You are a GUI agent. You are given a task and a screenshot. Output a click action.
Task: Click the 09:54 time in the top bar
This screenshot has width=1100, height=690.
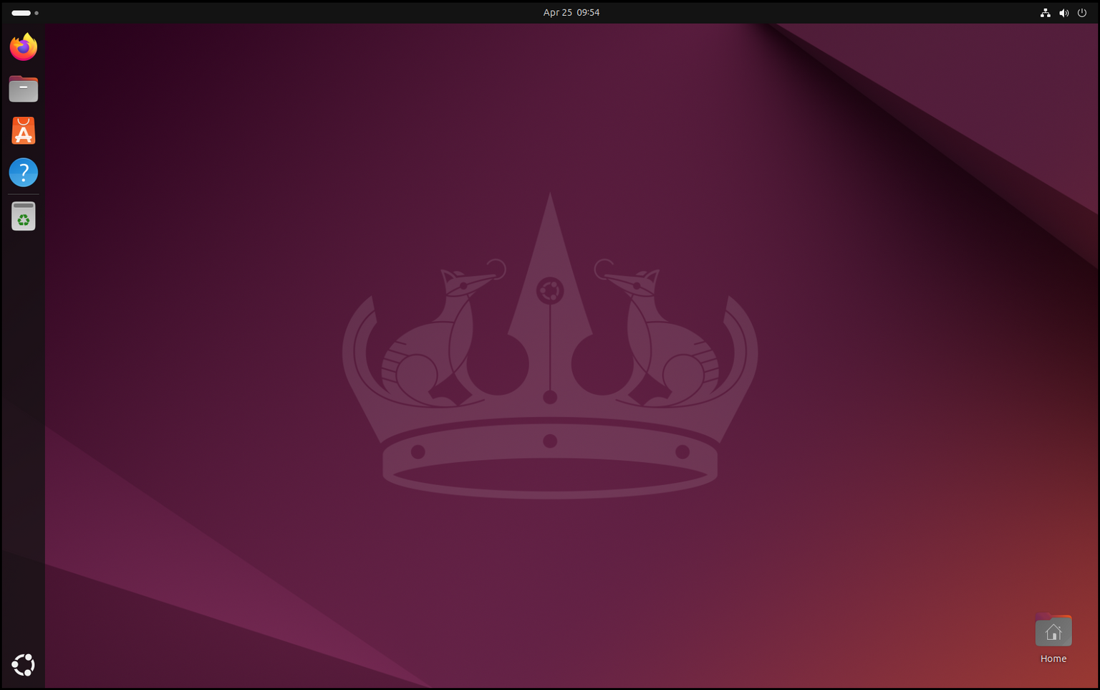(589, 12)
